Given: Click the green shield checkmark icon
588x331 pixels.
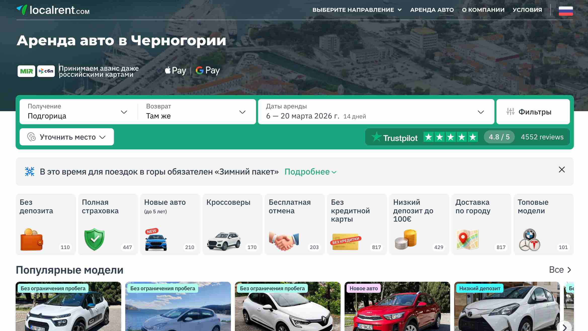Looking at the screenshot, I should coord(94,239).
